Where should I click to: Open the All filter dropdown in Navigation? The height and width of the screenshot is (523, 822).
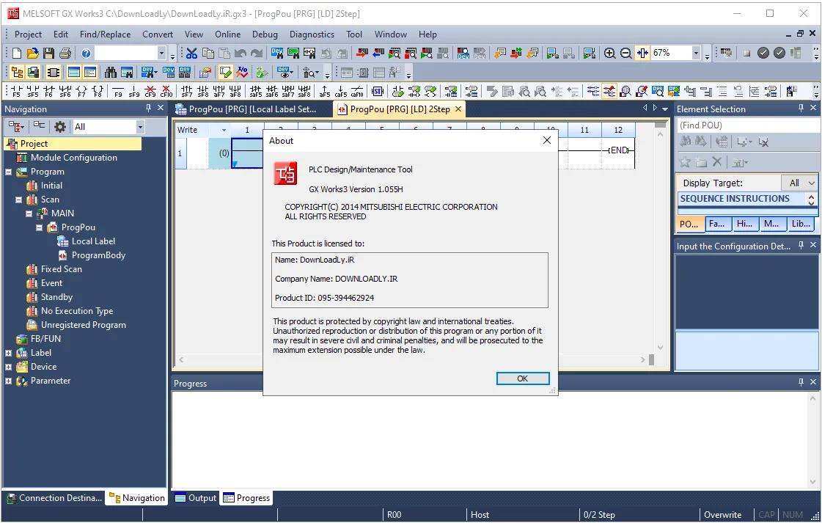pos(140,126)
